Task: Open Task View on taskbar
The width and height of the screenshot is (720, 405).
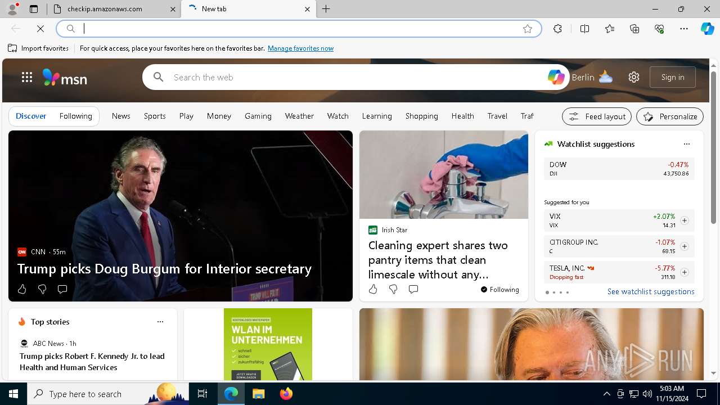Action: 202,394
